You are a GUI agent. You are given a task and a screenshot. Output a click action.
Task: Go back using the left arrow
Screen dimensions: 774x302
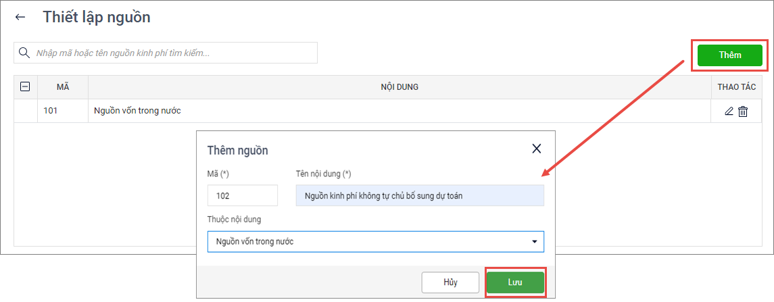20,18
